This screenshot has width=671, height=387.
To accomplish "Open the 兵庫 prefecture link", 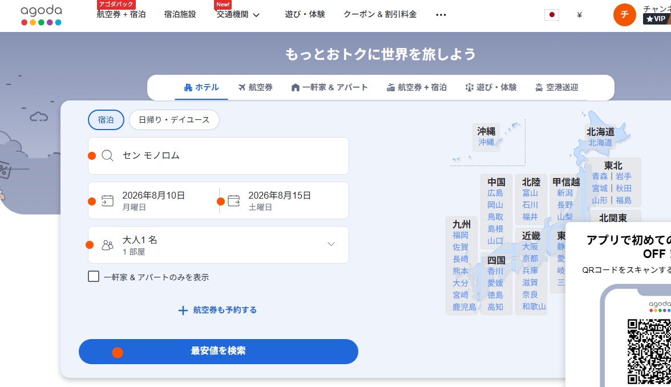I will click(529, 271).
